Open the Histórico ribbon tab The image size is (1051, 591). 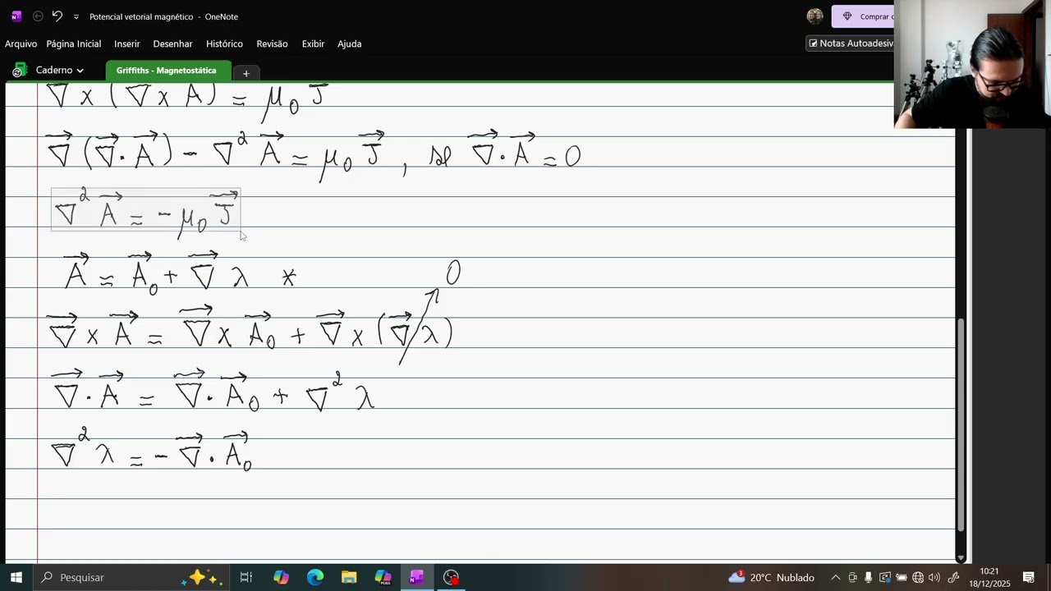(224, 44)
